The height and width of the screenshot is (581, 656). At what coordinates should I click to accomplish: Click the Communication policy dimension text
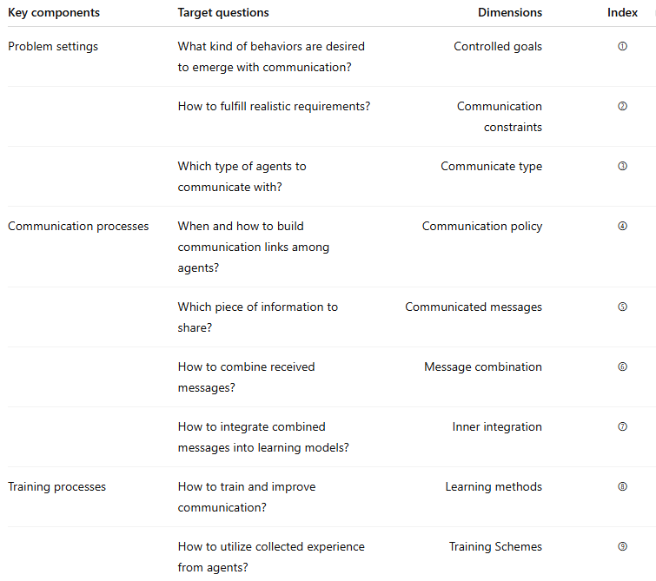pos(481,227)
